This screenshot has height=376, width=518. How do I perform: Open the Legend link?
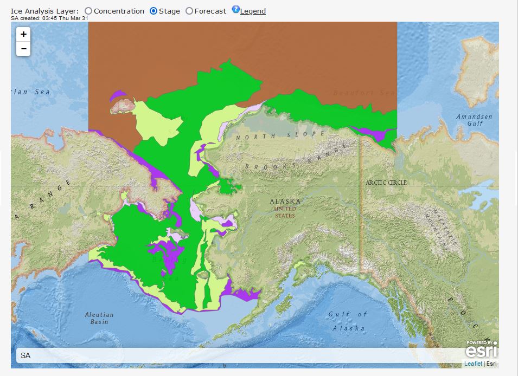253,11
